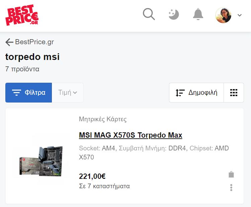251x207 pixels.
Task: Open the product more options dots
Action: (x=231, y=188)
